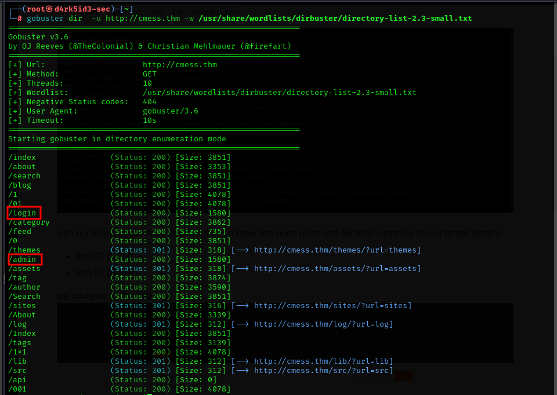Viewport: 557px width, 395px height.
Task: Click the gobuster/3.6 User Agent value
Action: [x=171, y=111]
